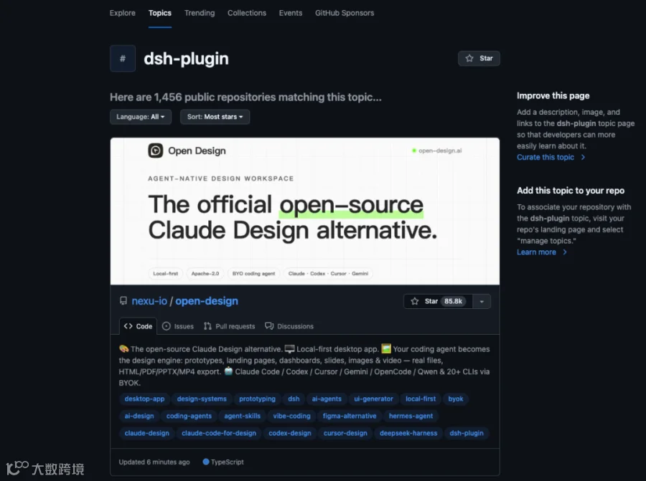Open the cursor-design topic tag

click(345, 433)
